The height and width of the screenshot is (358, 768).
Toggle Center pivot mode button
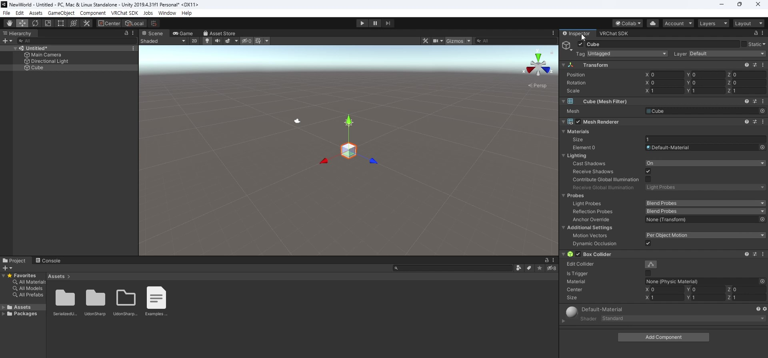[x=109, y=23]
